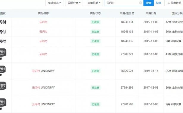
Task: Open 云闪付 trademark in row 27989221
Action: [43, 54]
